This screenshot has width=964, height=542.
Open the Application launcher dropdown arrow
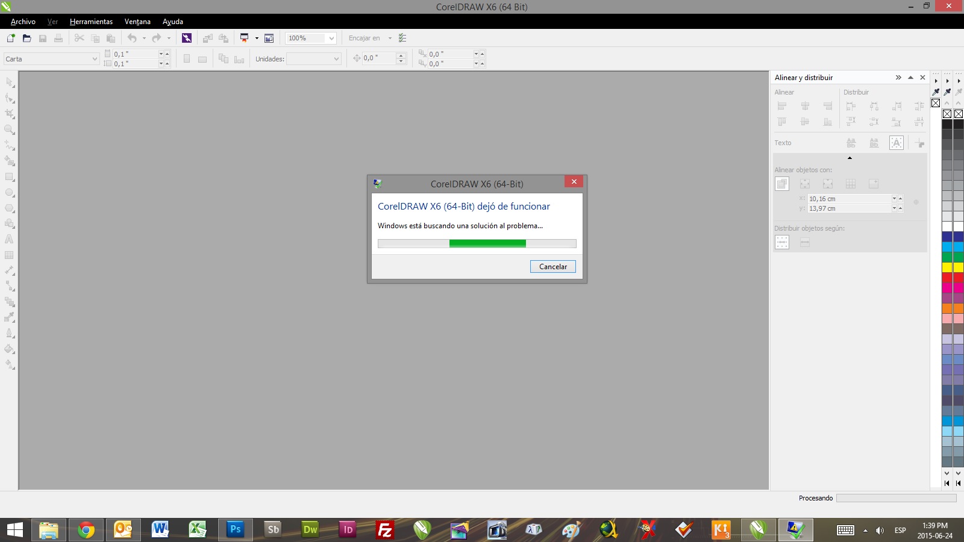pos(257,38)
